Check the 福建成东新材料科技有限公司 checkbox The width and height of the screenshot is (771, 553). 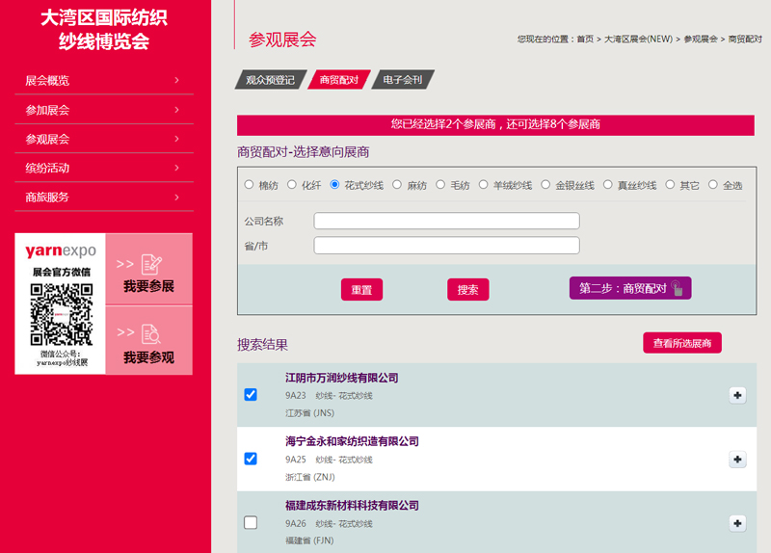251,522
